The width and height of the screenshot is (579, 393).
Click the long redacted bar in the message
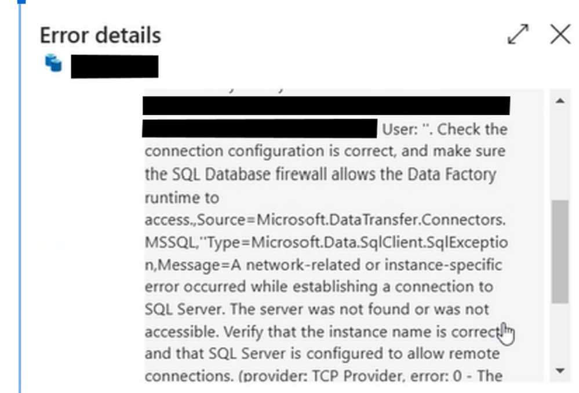326,106
